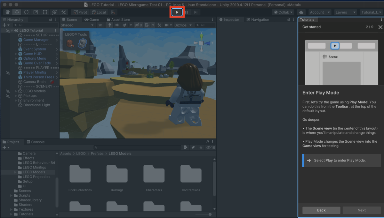Open Scene component editor tools icon
Viewport: 384px width, 218px height.
point(159,25)
